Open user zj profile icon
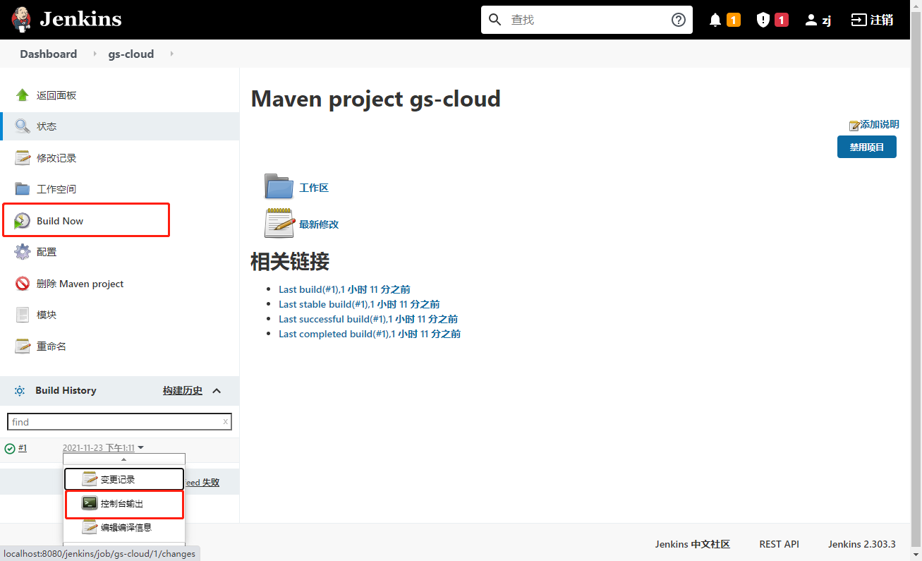This screenshot has width=922, height=561. pos(811,20)
